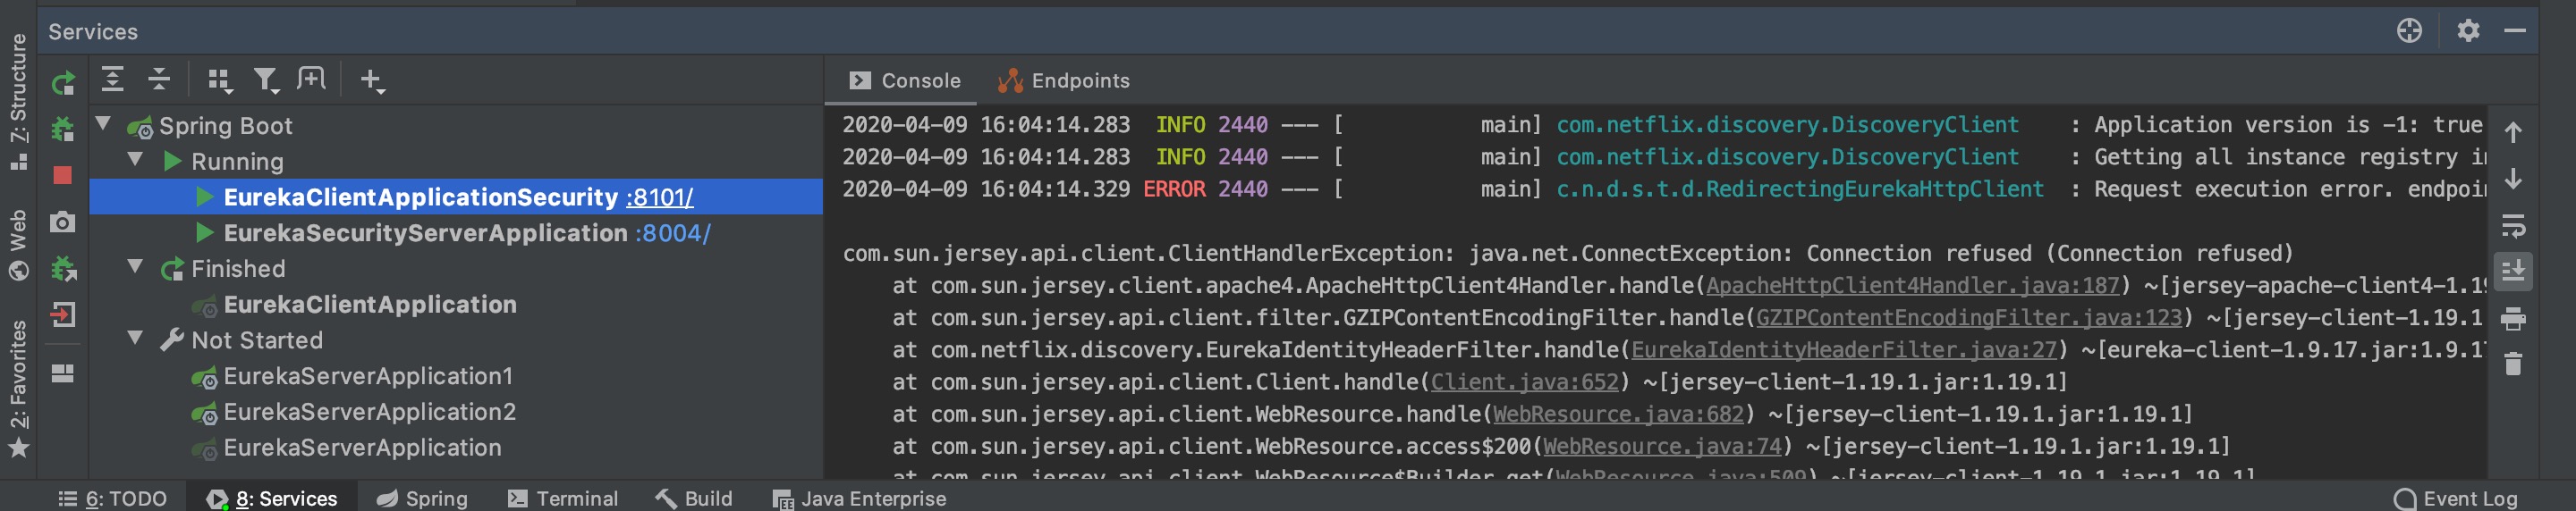This screenshot has height=511, width=2576.
Task: Open the Group By dropdown
Action: click(219, 80)
